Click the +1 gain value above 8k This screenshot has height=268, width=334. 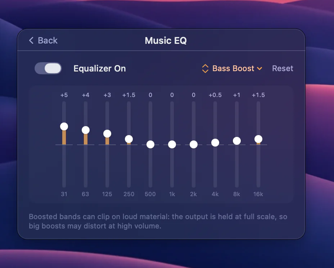click(x=237, y=95)
